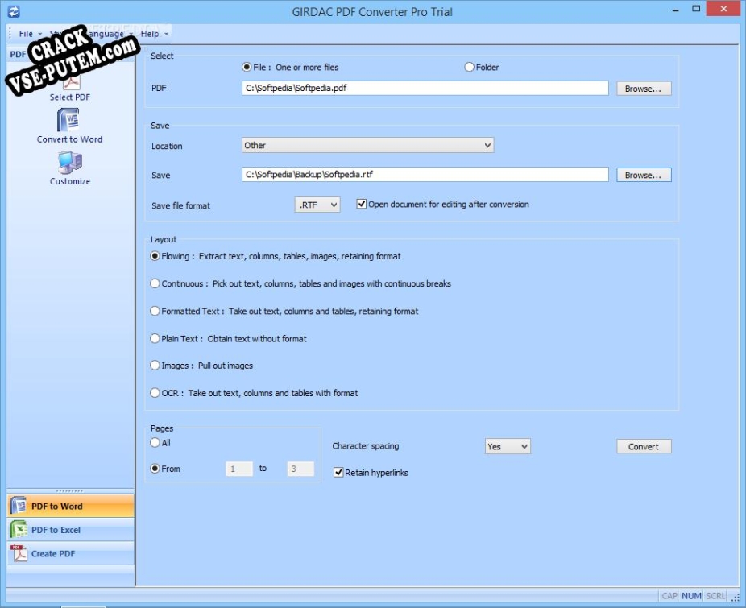Click the to page number field
This screenshot has height=608, width=746.
click(300, 469)
